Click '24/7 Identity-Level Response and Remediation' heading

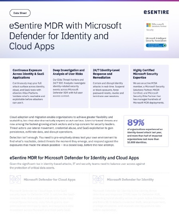[106, 74]
